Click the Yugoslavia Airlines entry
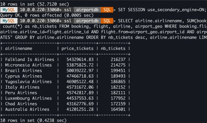This screenshot has width=207, height=123. 28,82
